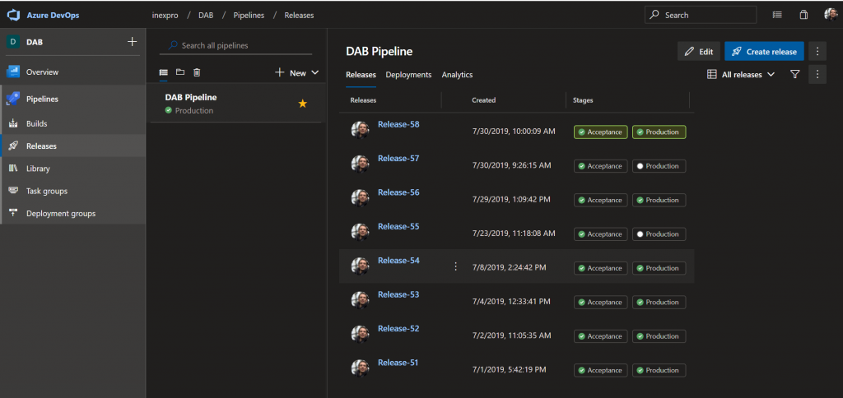Screen dimensions: 843x398
Task: Click Production stage of Release-55
Action: [659, 234]
